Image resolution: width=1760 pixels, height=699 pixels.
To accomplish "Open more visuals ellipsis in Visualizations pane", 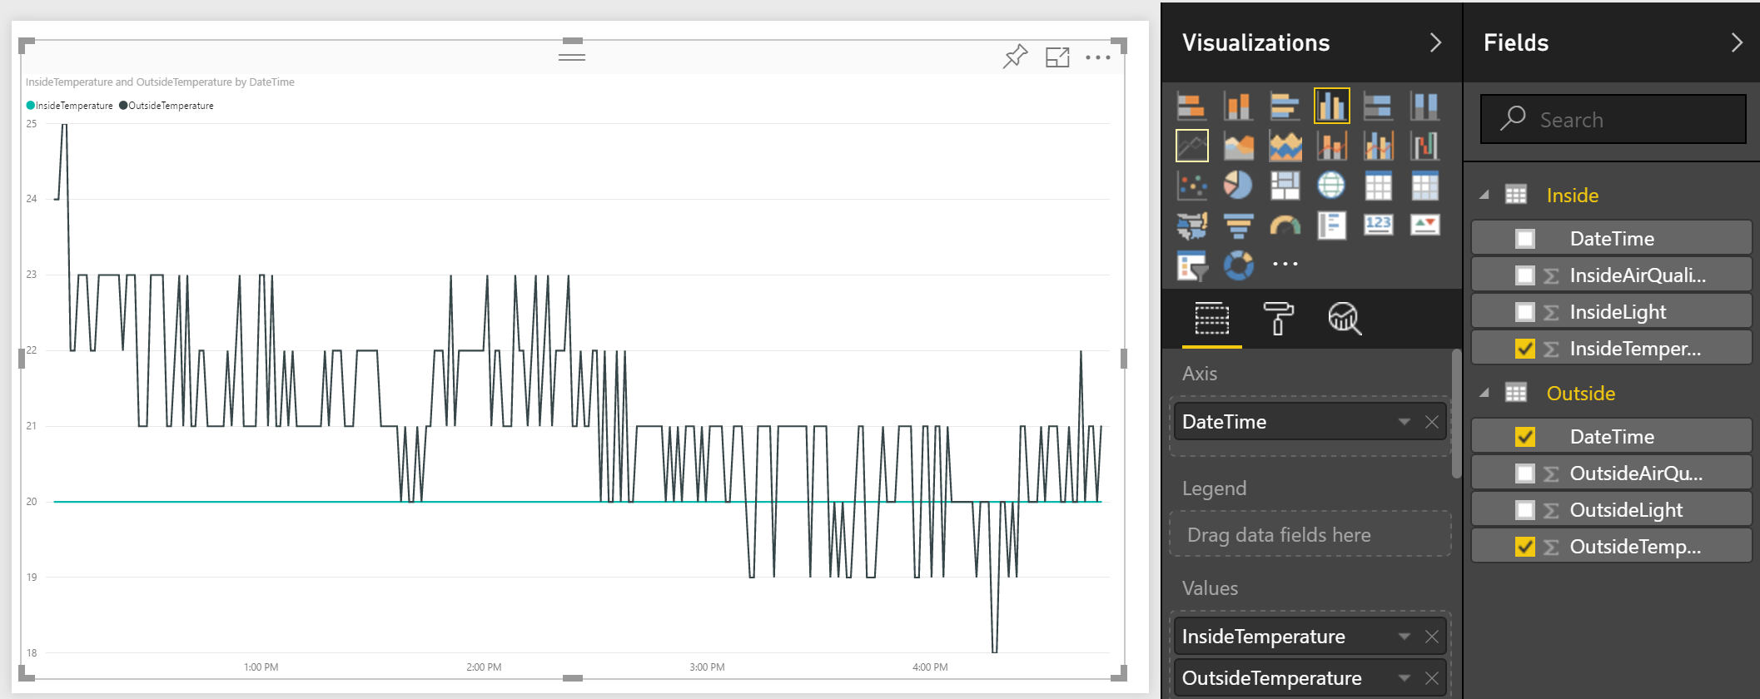I will pos(1285,264).
